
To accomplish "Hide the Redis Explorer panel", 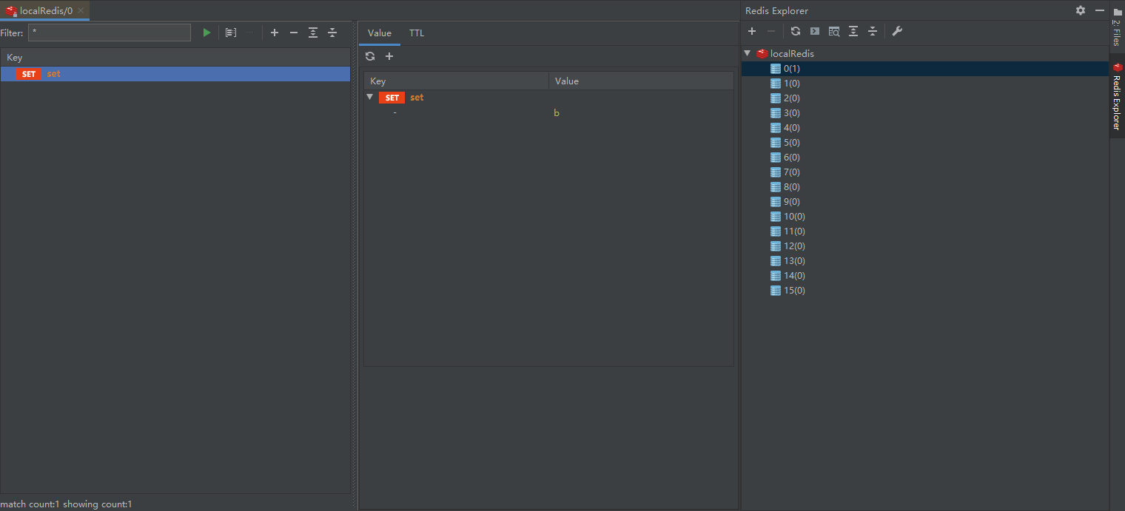I will (x=1100, y=10).
